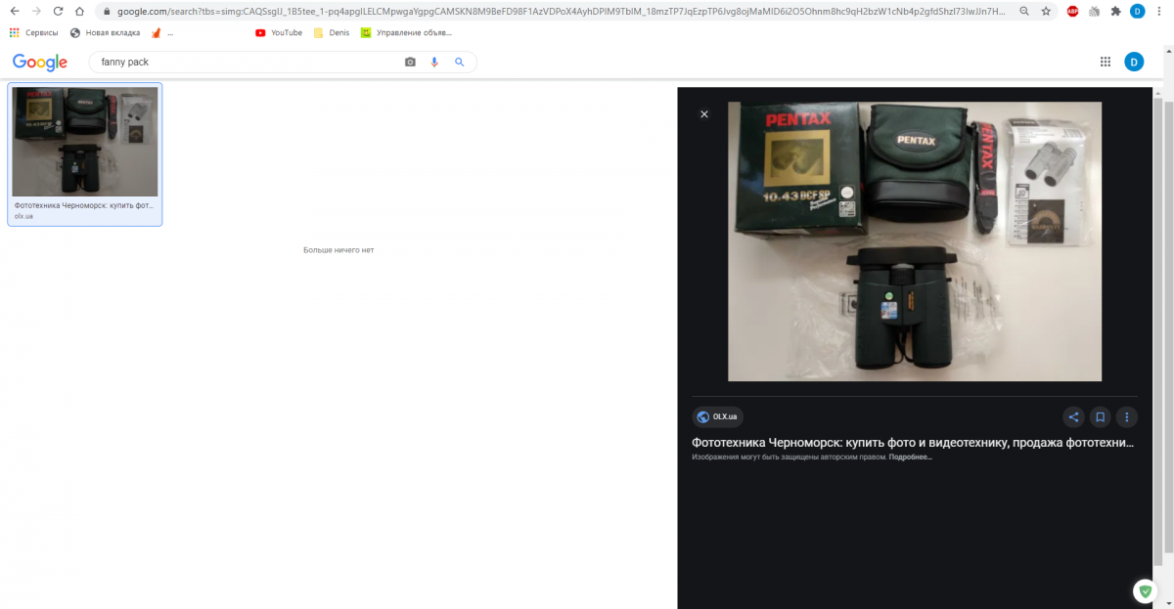Screen dimensions: 1174x609
Task: Open the Chrome profile avatar D in the toolbar
Action: [1137, 11]
